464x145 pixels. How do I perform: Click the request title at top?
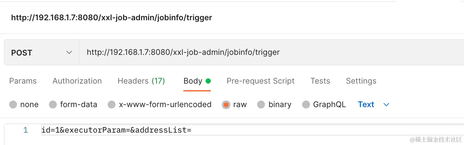coord(112,18)
